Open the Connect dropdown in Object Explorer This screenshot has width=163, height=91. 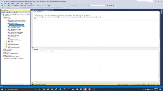click(x=3, y=12)
